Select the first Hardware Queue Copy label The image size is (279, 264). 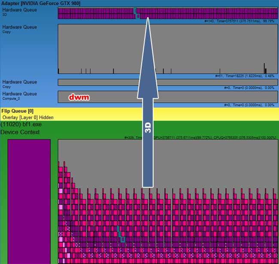pos(19,29)
